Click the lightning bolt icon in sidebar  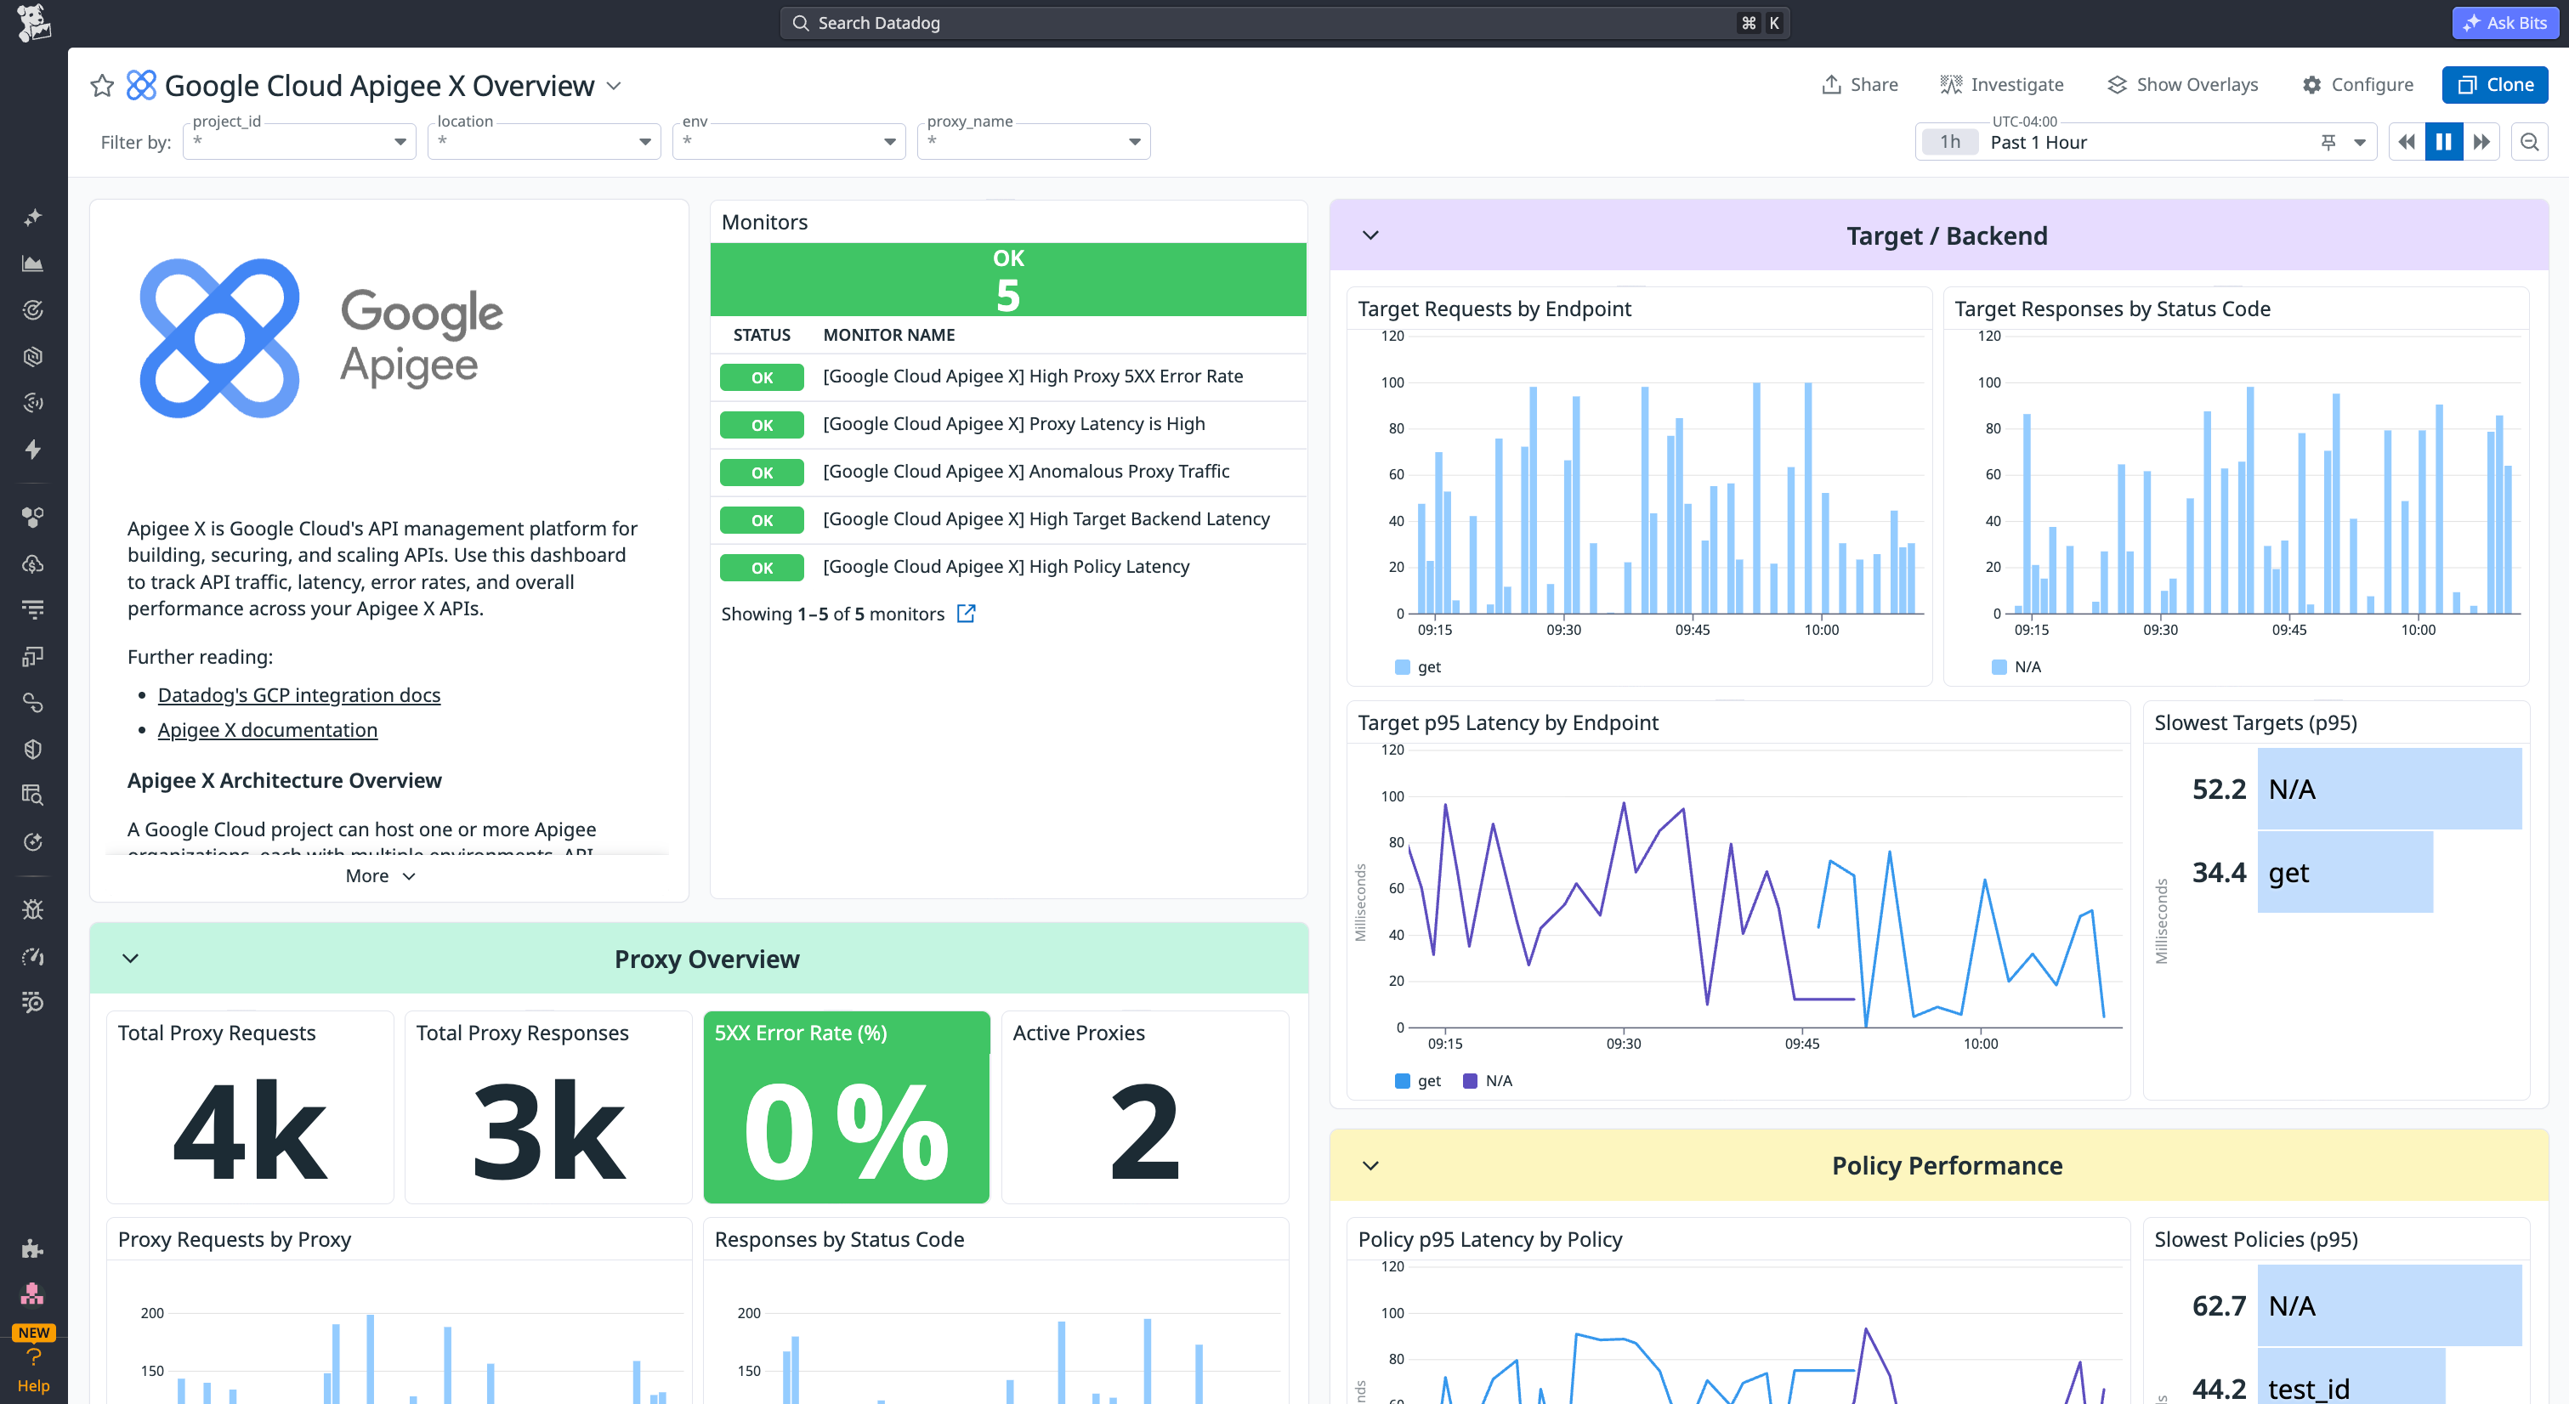tap(33, 450)
